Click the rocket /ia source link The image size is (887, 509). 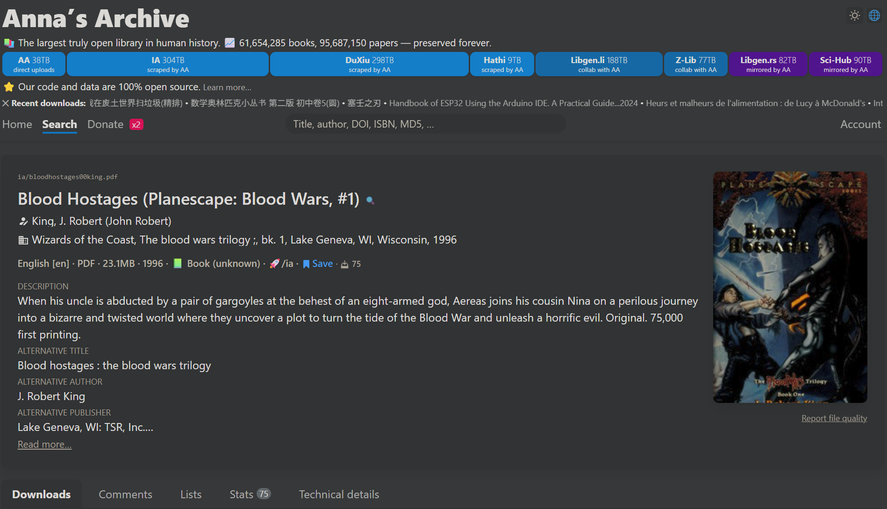(281, 264)
